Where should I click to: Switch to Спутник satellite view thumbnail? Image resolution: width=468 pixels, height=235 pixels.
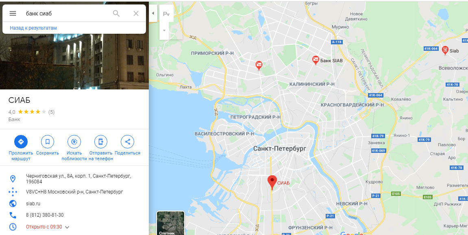click(x=170, y=223)
